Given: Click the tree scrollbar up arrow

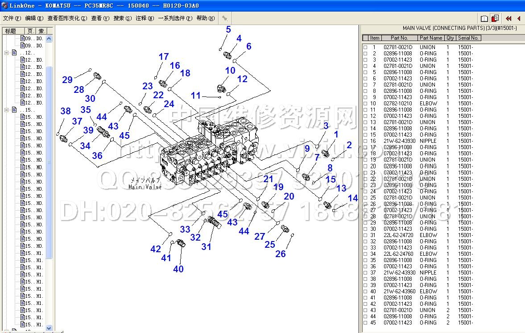Looking at the screenshot, I should click(x=49, y=39).
